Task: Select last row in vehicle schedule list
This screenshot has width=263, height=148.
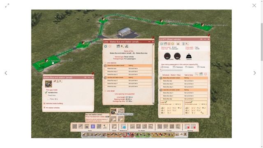Action: [x=184, y=99]
